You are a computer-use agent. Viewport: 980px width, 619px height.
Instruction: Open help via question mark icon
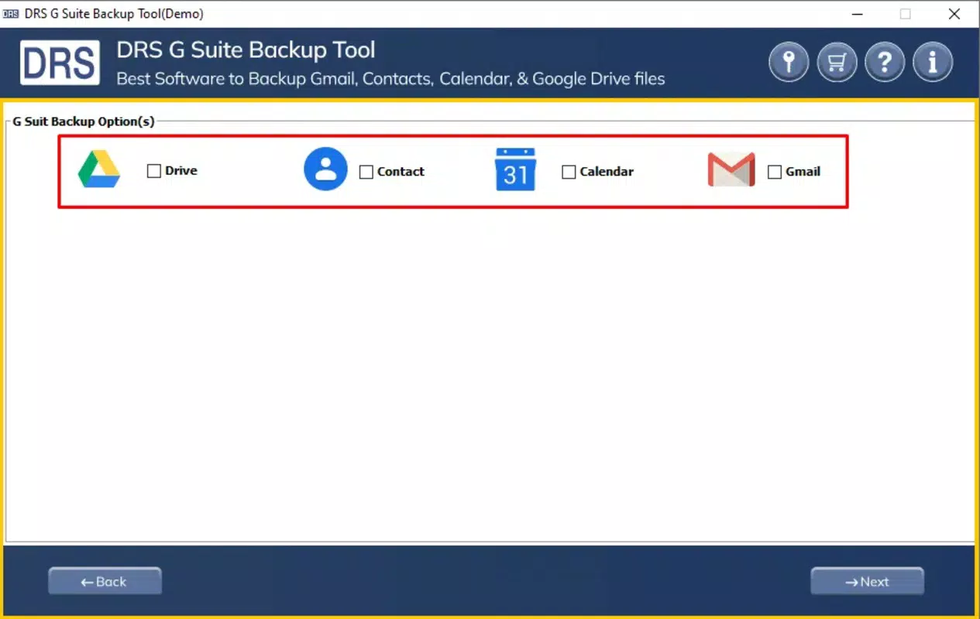tap(885, 62)
